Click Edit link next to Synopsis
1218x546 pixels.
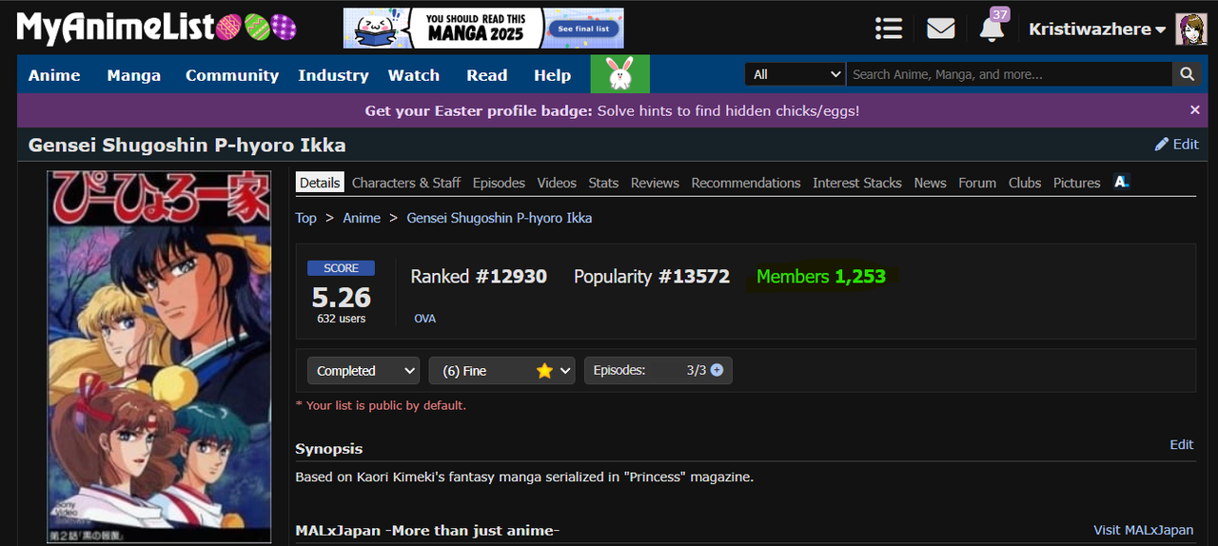coord(1182,444)
